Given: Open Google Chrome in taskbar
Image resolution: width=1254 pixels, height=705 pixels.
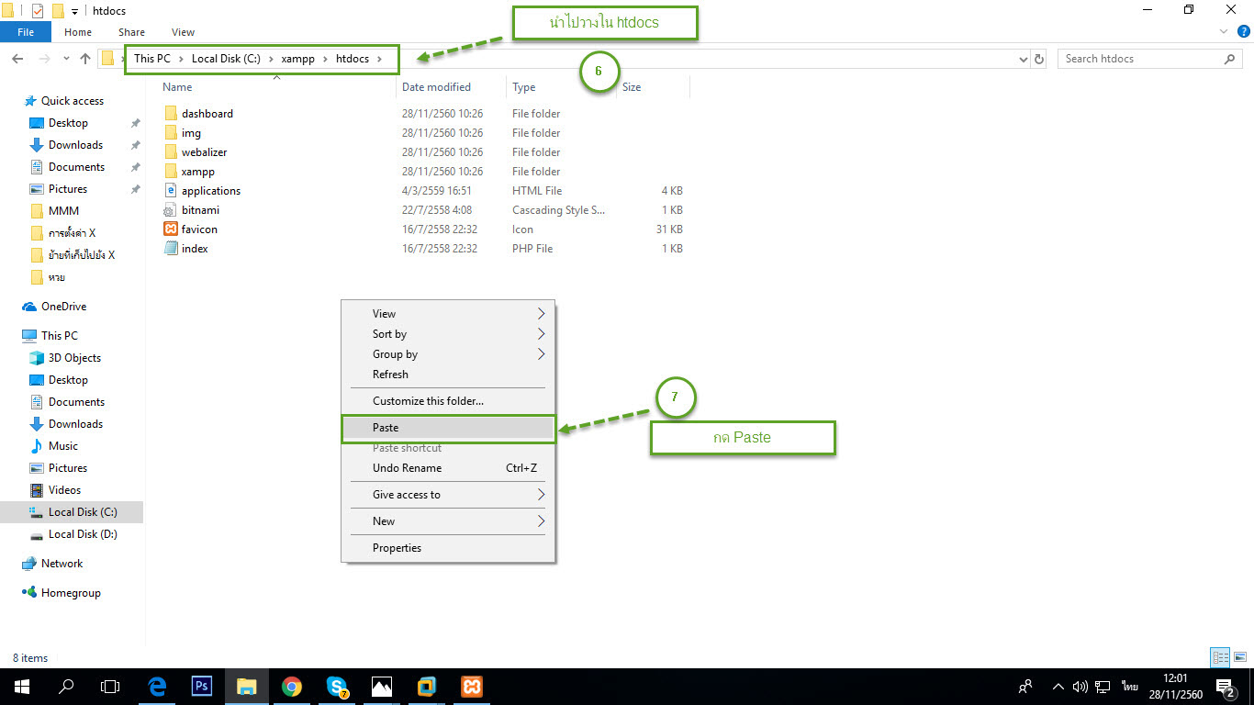Looking at the screenshot, I should (x=292, y=686).
